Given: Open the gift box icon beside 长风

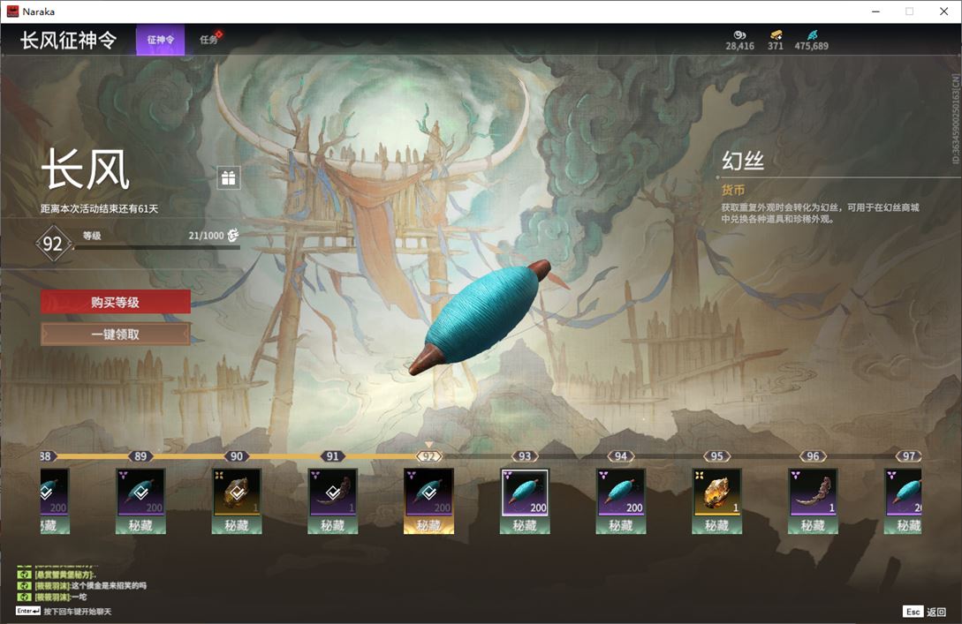Looking at the screenshot, I should click(228, 177).
